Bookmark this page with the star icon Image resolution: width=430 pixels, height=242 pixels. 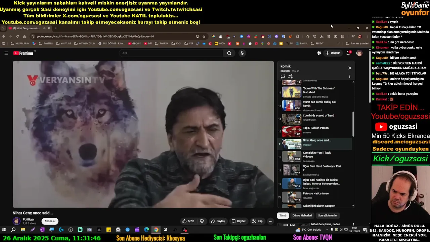(x=204, y=36)
